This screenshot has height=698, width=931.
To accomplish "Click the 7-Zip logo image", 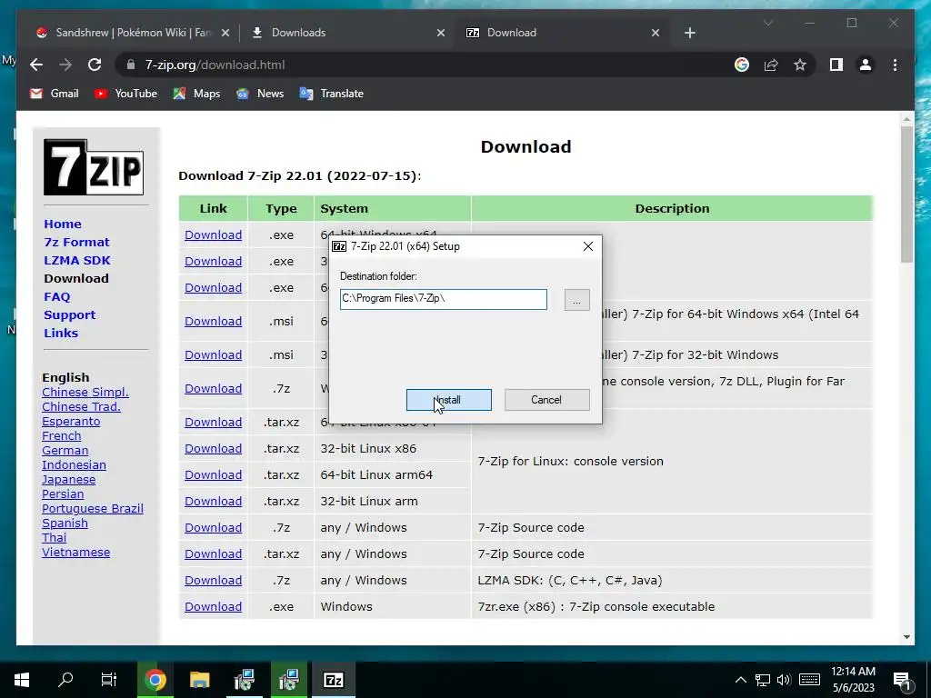I will tap(94, 167).
